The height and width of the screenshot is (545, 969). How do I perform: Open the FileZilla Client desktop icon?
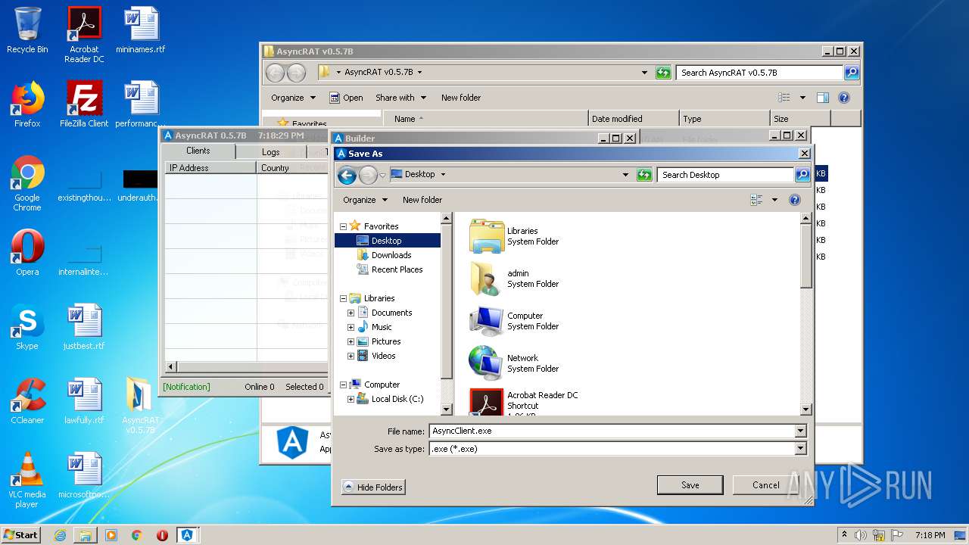84,104
